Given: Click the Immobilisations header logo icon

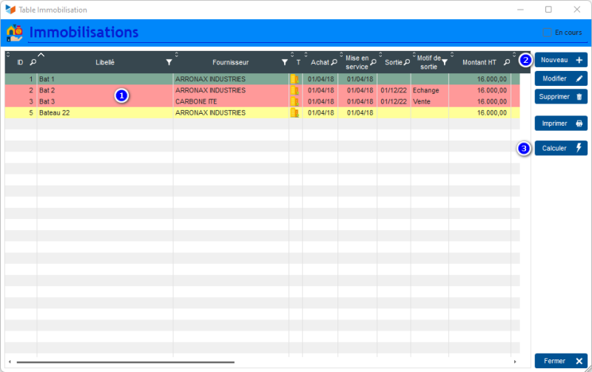Looking at the screenshot, I should 14,33.
